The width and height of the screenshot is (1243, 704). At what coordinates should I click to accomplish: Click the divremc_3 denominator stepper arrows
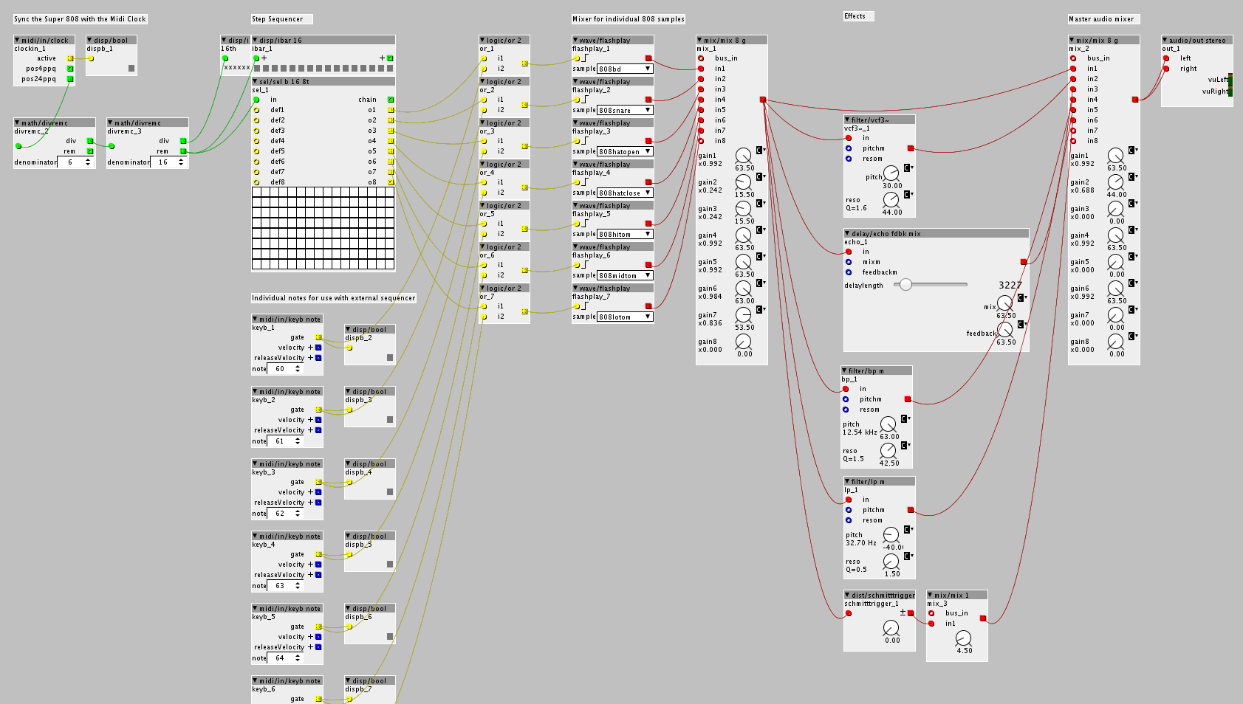pyautogui.click(x=181, y=162)
